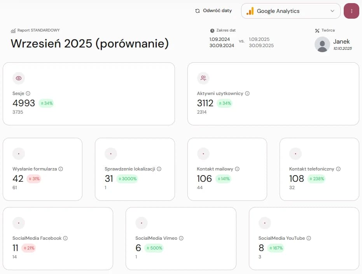This screenshot has width=362, height=274.
Task: Click info icon next to SocialMedia Facebook
Action: click(65, 238)
